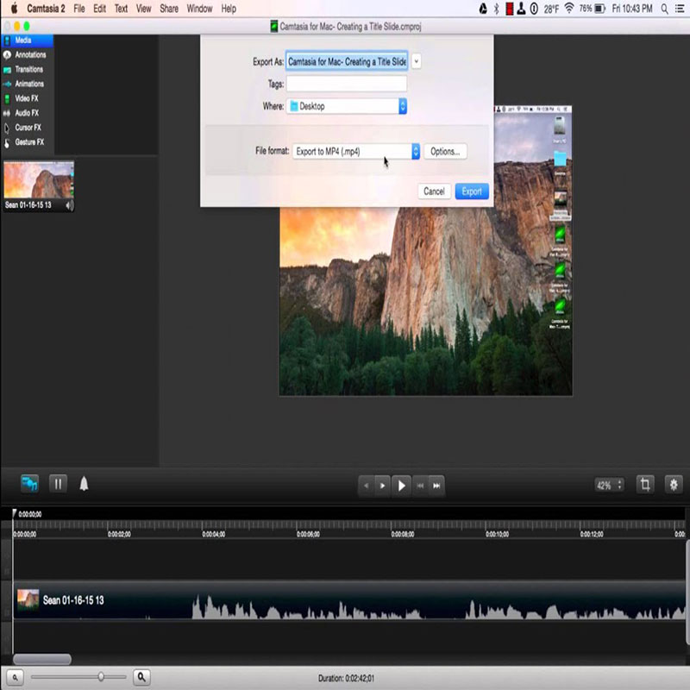Open the Video FX panel

tap(28, 98)
